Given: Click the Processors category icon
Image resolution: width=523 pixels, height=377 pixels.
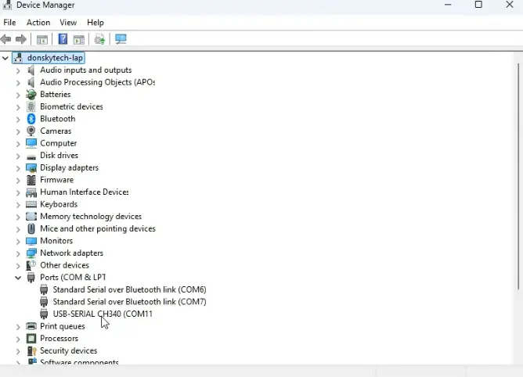Looking at the screenshot, I should tap(31, 339).
